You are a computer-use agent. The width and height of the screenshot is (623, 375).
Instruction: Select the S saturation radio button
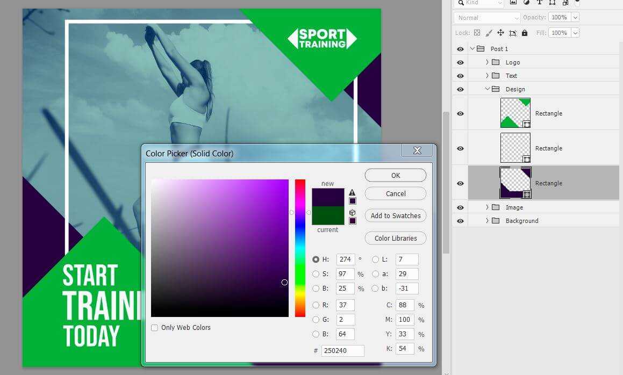coord(316,274)
